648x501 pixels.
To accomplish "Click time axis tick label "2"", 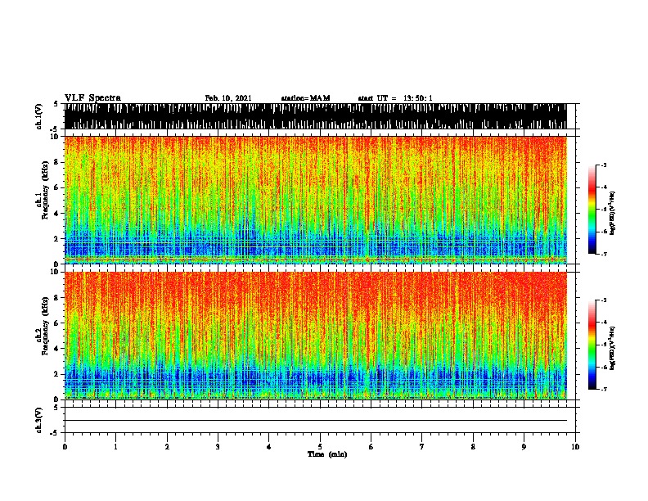I will (167, 447).
